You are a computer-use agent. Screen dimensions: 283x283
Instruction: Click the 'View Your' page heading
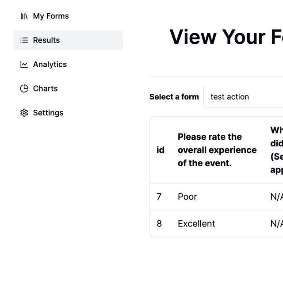(218, 37)
